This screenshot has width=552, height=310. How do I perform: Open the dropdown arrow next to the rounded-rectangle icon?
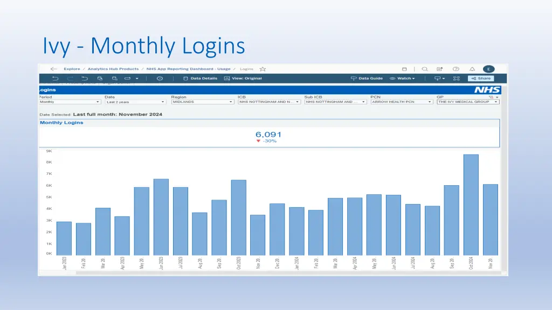(137, 79)
